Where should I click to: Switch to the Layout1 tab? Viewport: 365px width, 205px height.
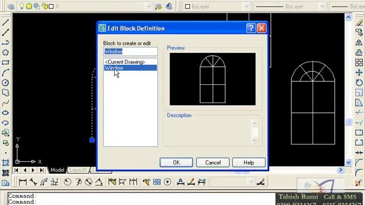click(78, 170)
